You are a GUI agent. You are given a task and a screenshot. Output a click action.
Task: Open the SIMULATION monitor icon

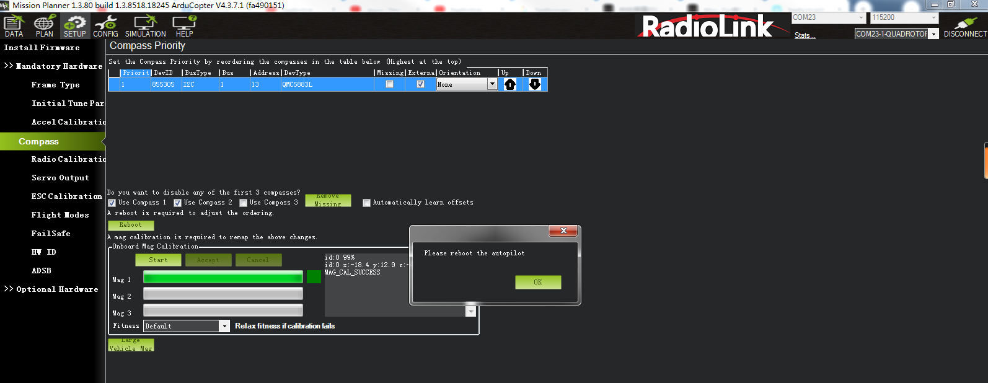pos(145,26)
